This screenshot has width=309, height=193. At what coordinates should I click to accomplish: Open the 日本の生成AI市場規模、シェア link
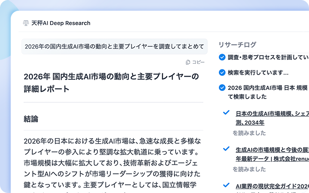pos(273,118)
